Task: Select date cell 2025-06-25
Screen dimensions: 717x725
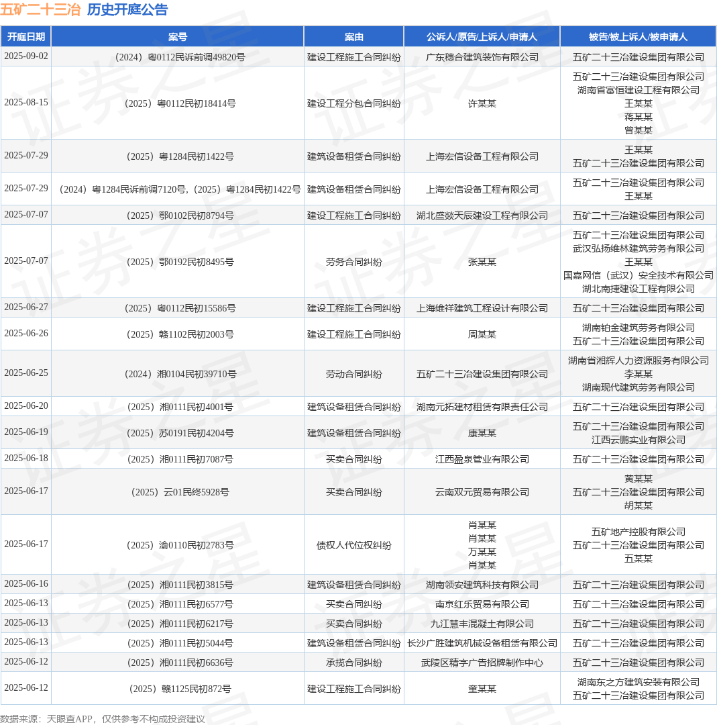Action: (x=26, y=373)
